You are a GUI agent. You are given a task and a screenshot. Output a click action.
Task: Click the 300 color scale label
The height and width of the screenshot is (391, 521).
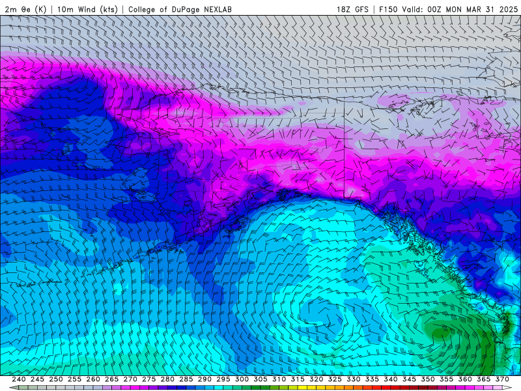click(x=242, y=379)
